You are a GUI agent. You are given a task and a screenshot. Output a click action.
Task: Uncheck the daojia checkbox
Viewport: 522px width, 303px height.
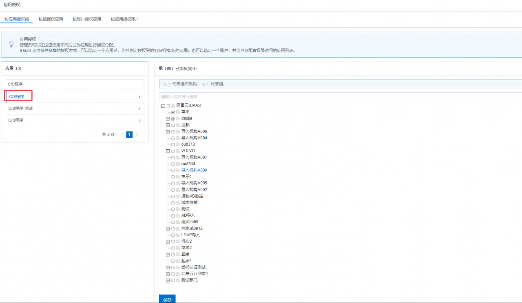(173, 119)
